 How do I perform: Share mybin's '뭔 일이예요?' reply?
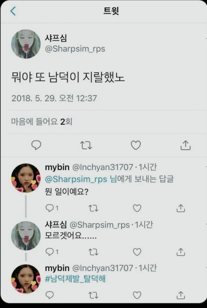pos(181,208)
